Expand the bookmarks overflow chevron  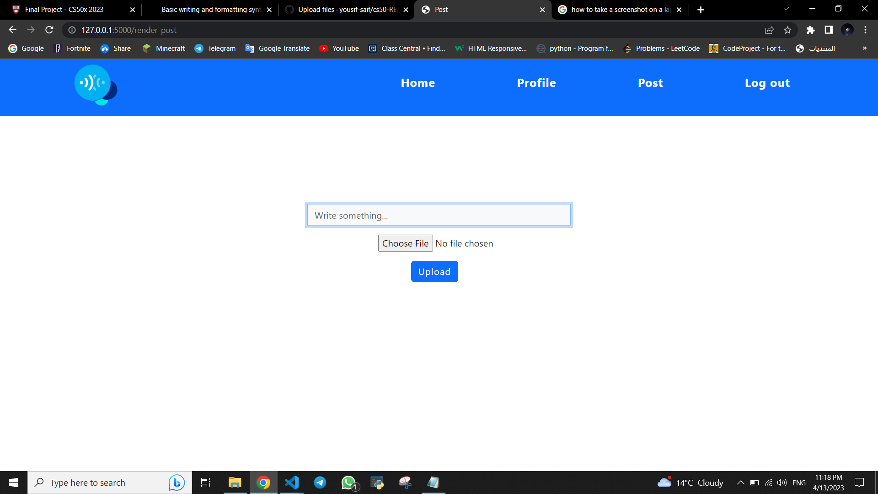pyautogui.click(x=865, y=48)
